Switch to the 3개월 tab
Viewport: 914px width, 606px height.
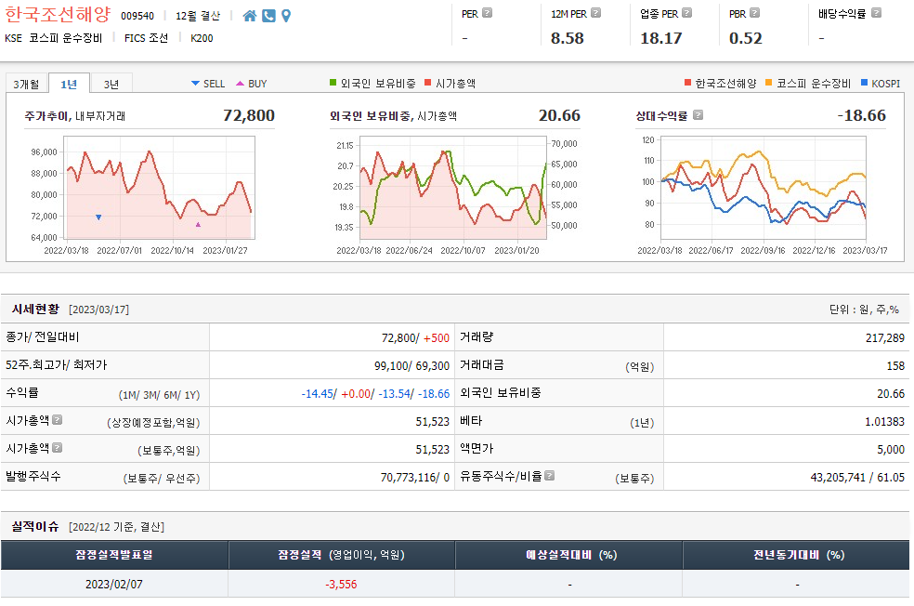point(26,84)
